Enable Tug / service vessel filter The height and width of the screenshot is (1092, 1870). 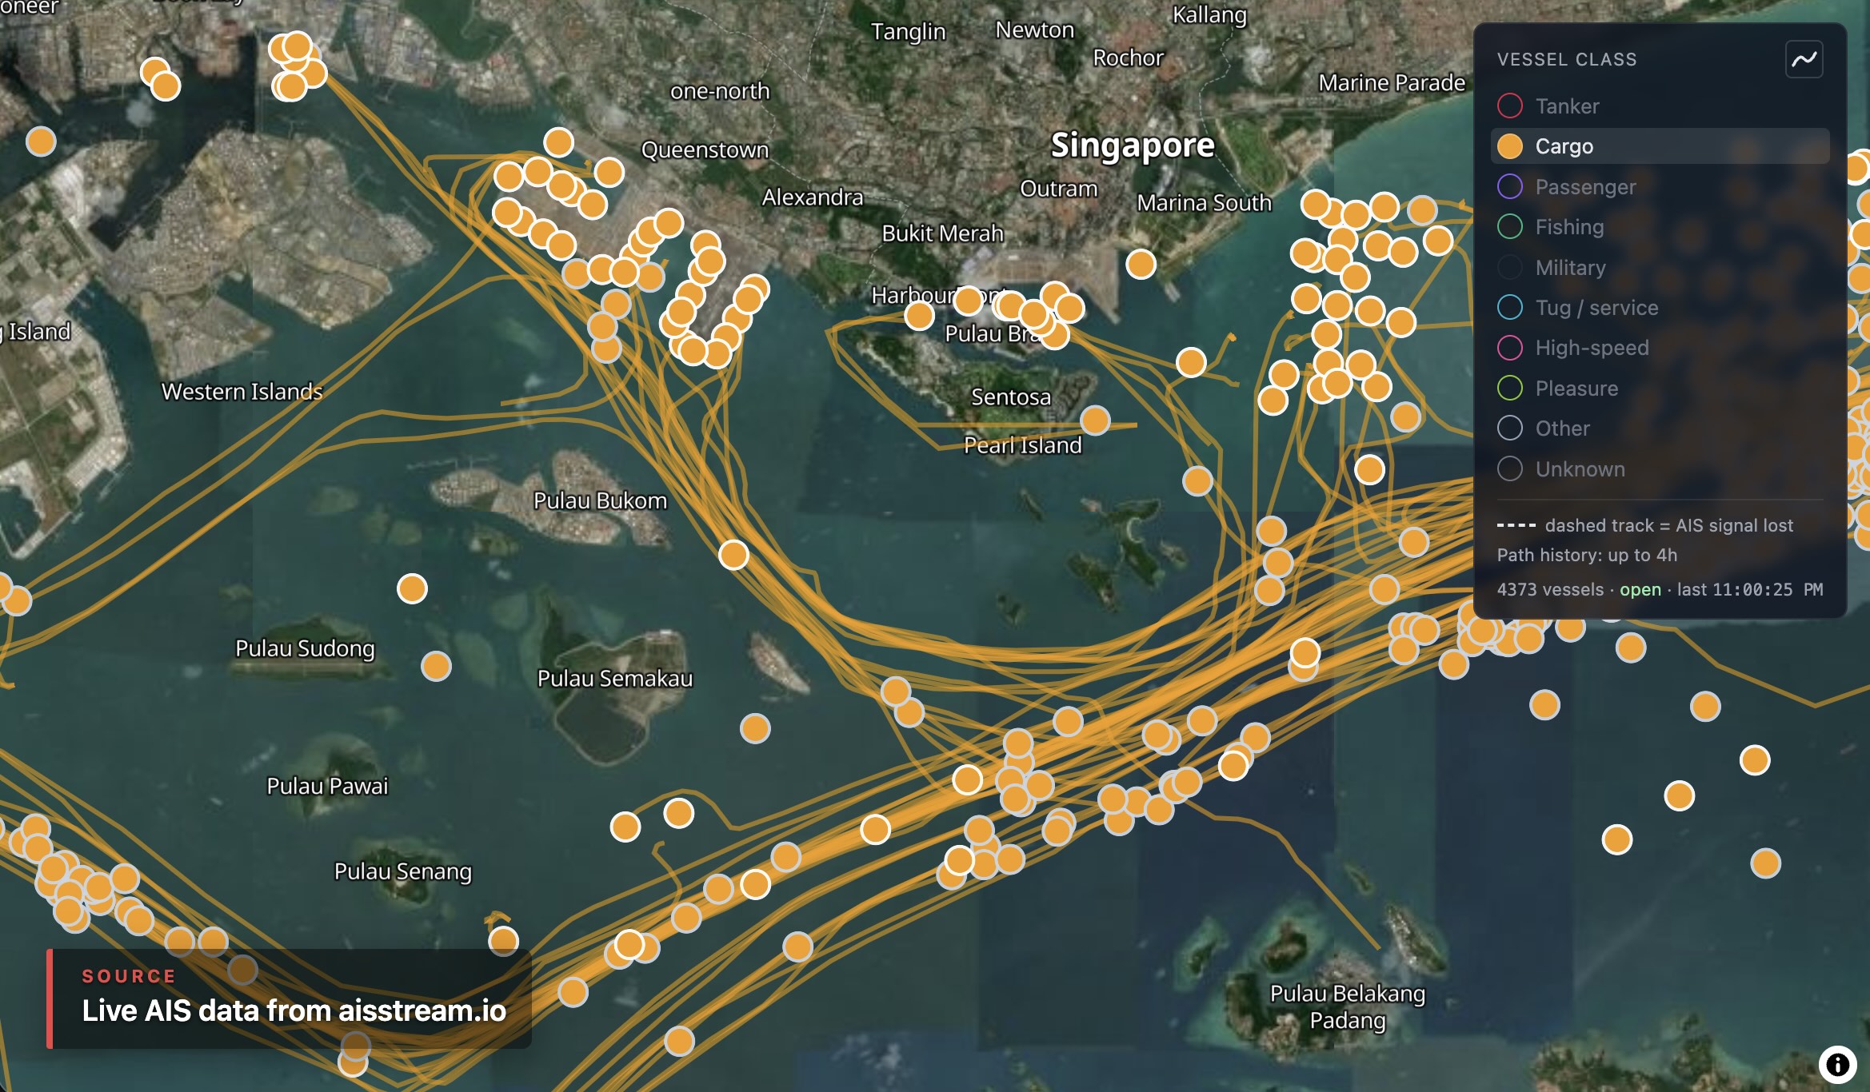pyautogui.click(x=1660, y=308)
